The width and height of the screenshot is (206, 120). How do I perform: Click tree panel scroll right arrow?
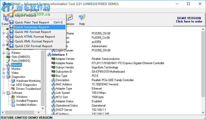[39, 112]
